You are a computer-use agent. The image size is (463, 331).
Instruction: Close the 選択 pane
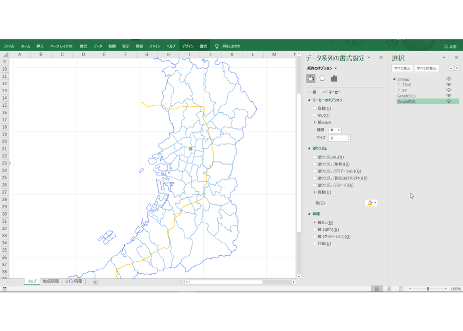tap(456, 58)
